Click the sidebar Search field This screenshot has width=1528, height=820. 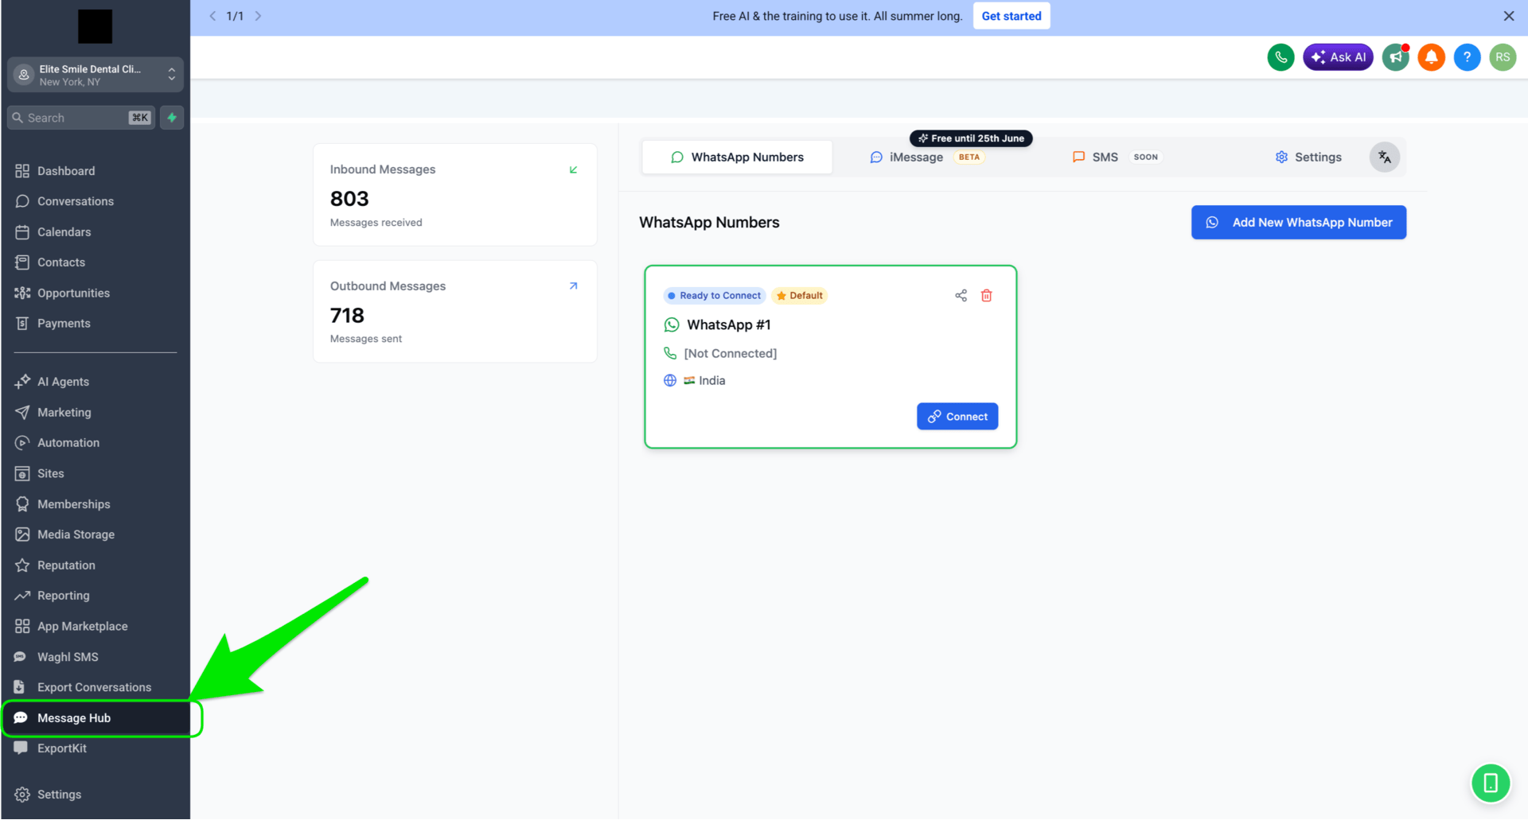coord(81,118)
